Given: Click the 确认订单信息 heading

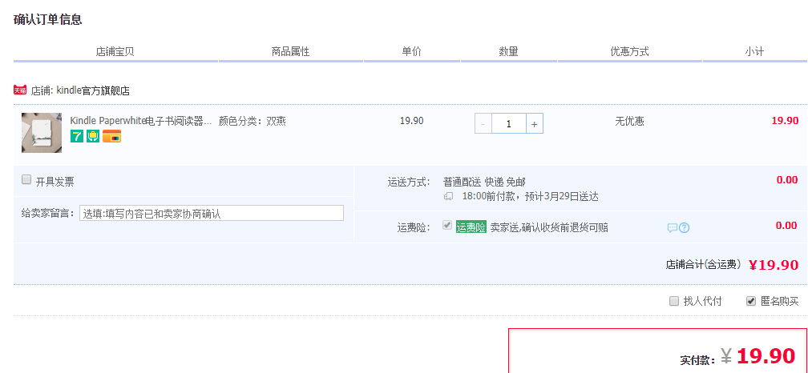Looking at the screenshot, I should click(47, 19).
